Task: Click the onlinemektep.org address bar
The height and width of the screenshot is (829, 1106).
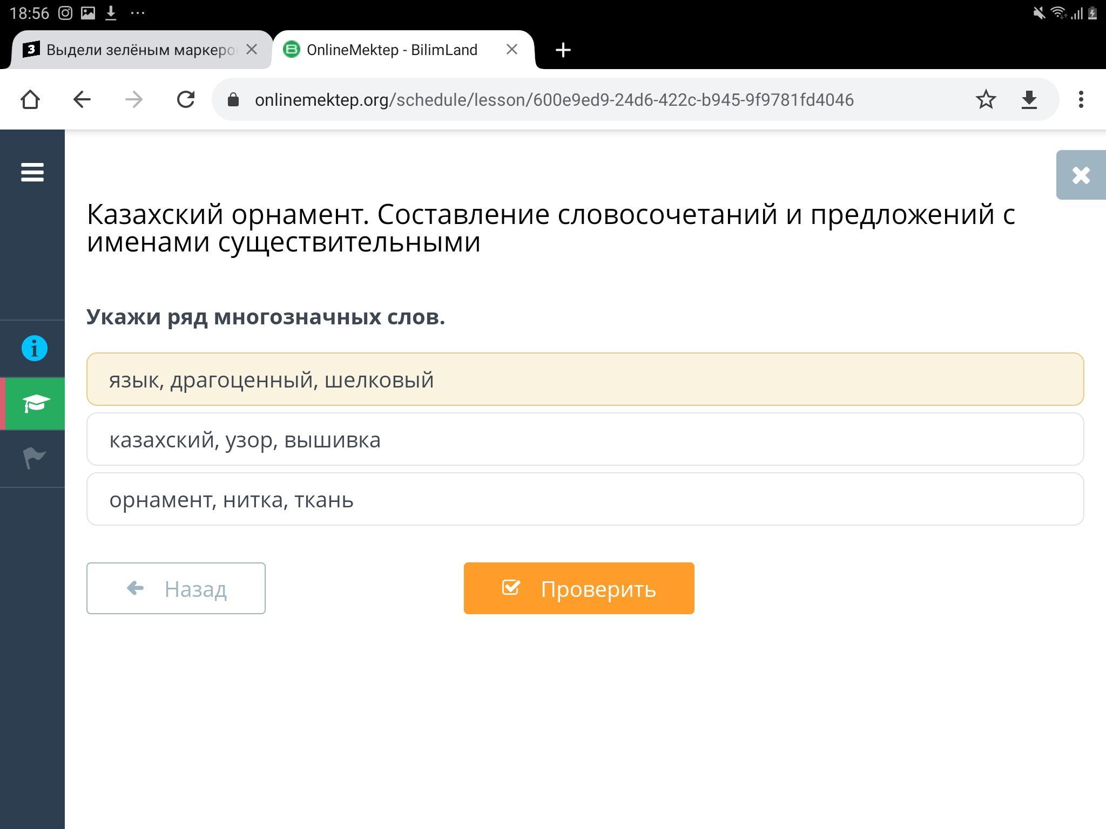Action: click(x=554, y=100)
